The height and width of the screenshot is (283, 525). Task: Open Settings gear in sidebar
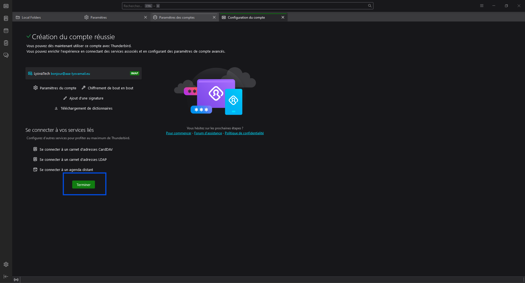[6, 264]
